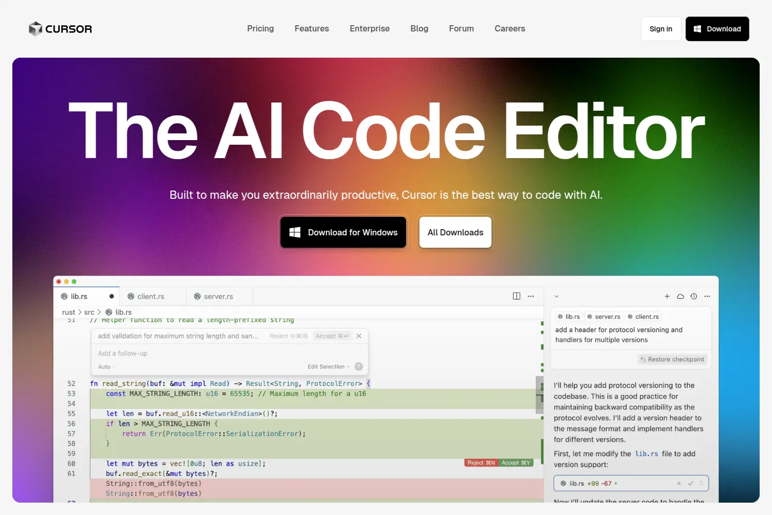Click the server.rs context chip in chat
The image size is (772, 515).
pos(604,317)
